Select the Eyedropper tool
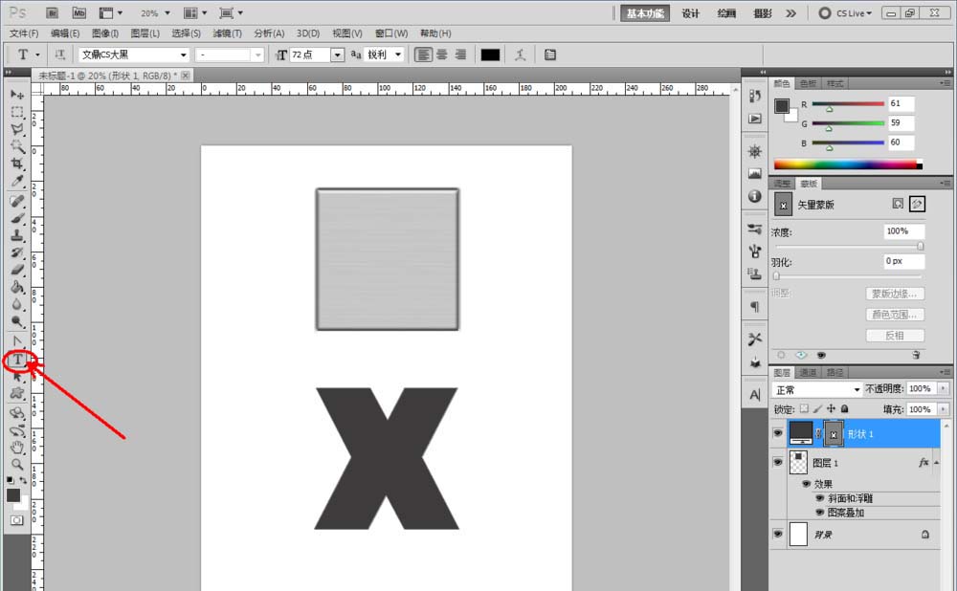The width and height of the screenshot is (957, 591). click(17, 181)
